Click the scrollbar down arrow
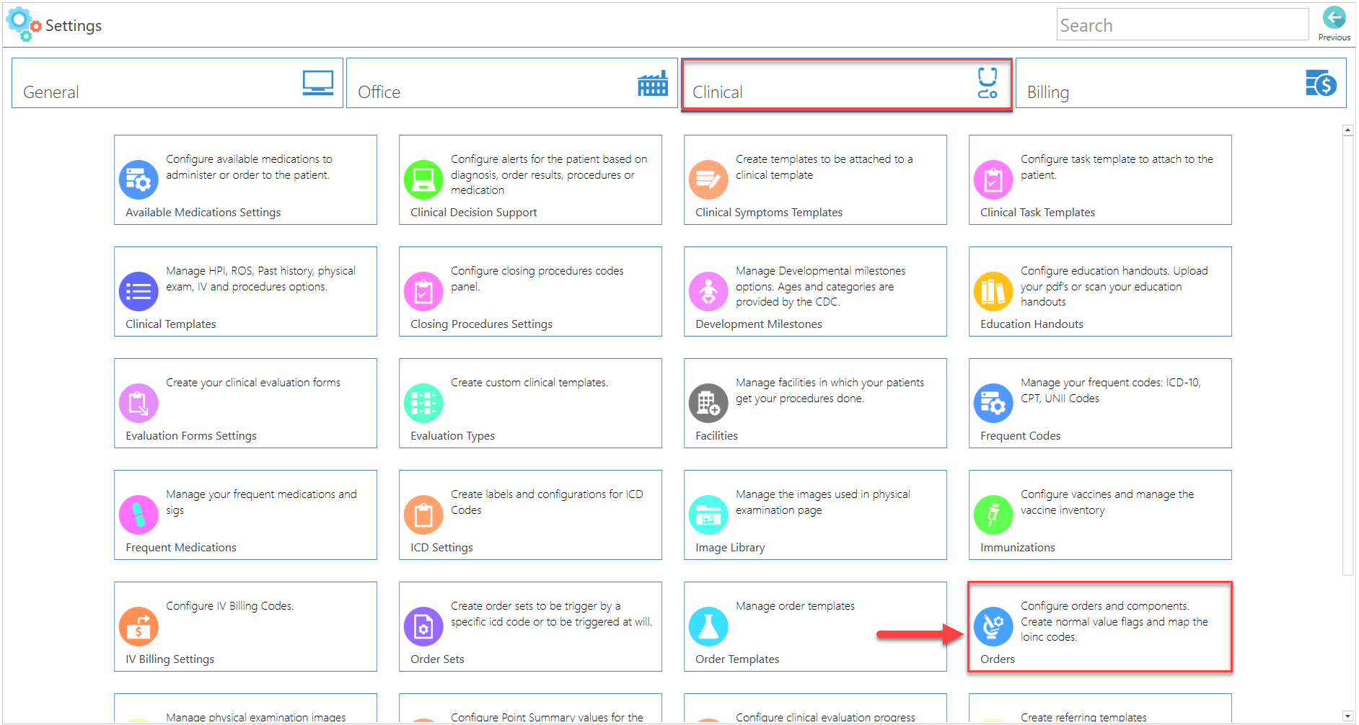 (x=1347, y=716)
